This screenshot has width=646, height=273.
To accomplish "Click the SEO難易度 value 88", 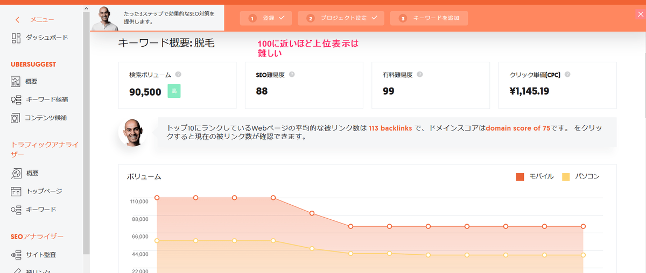I will [262, 91].
